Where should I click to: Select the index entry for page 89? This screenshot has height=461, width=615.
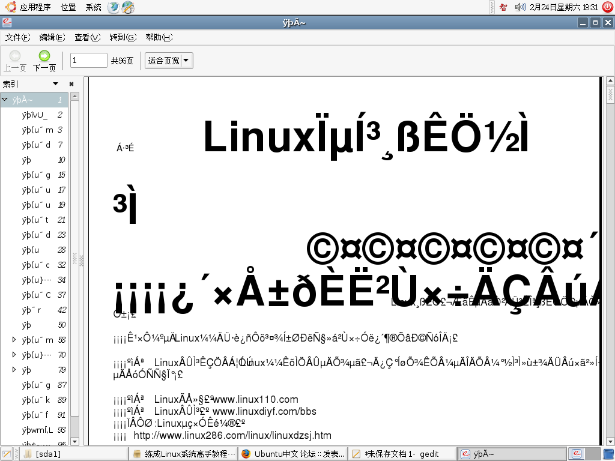coord(34,399)
